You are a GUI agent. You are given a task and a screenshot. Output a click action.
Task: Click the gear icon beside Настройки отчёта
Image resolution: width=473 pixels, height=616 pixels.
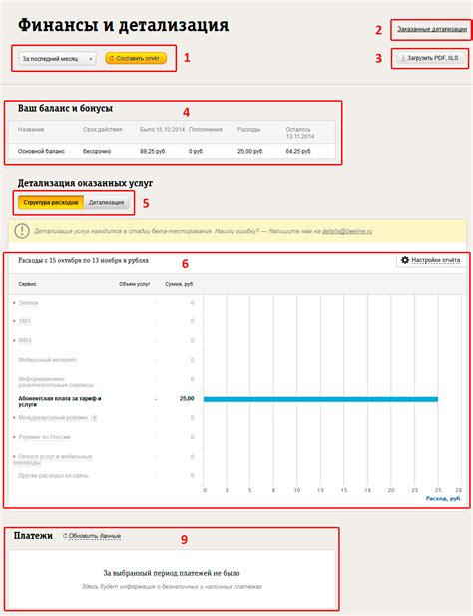[405, 260]
